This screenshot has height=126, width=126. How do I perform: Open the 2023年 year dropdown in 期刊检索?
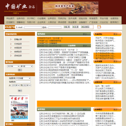click(x=13, y=66)
